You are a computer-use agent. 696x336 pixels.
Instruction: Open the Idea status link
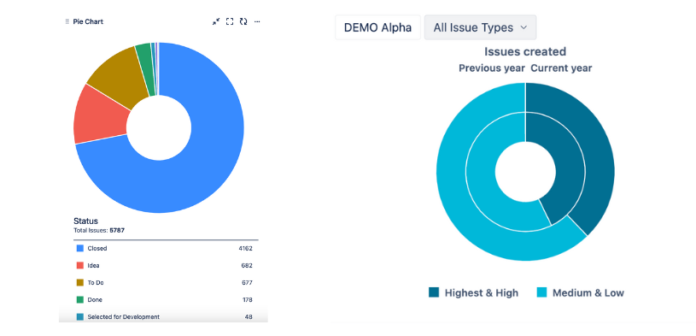click(x=93, y=265)
